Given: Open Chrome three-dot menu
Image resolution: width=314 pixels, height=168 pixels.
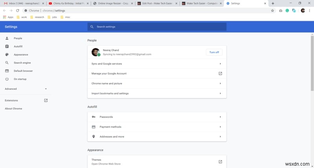Looking at the screenshot, I should coord(309,11).
